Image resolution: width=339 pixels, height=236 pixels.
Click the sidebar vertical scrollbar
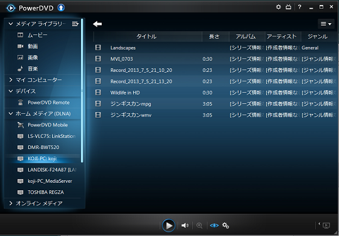click(x=82, y=91)
